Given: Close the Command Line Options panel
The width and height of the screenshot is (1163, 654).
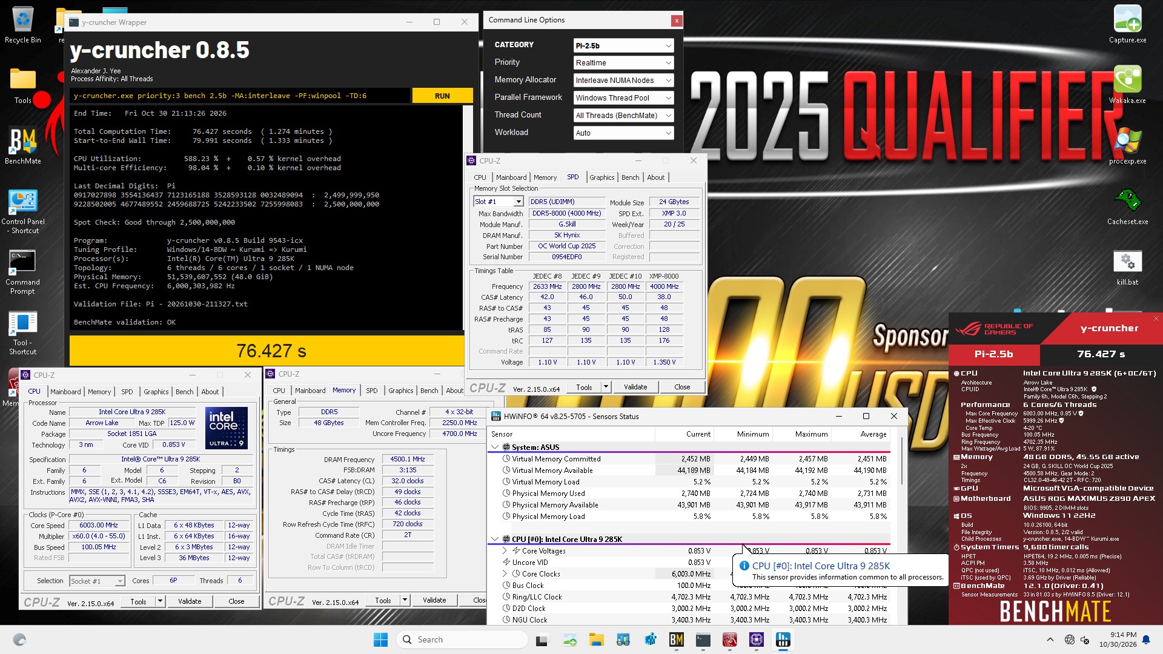Looking at the screenshot, I should coord(677,21).
